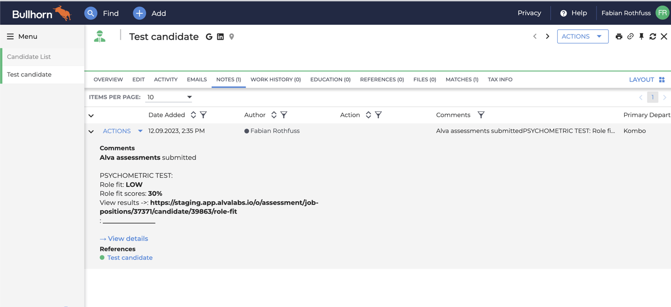Screen dimensions: 671x307
Task: Click the Google search icon beside candidate name
Action: (209, 37)
